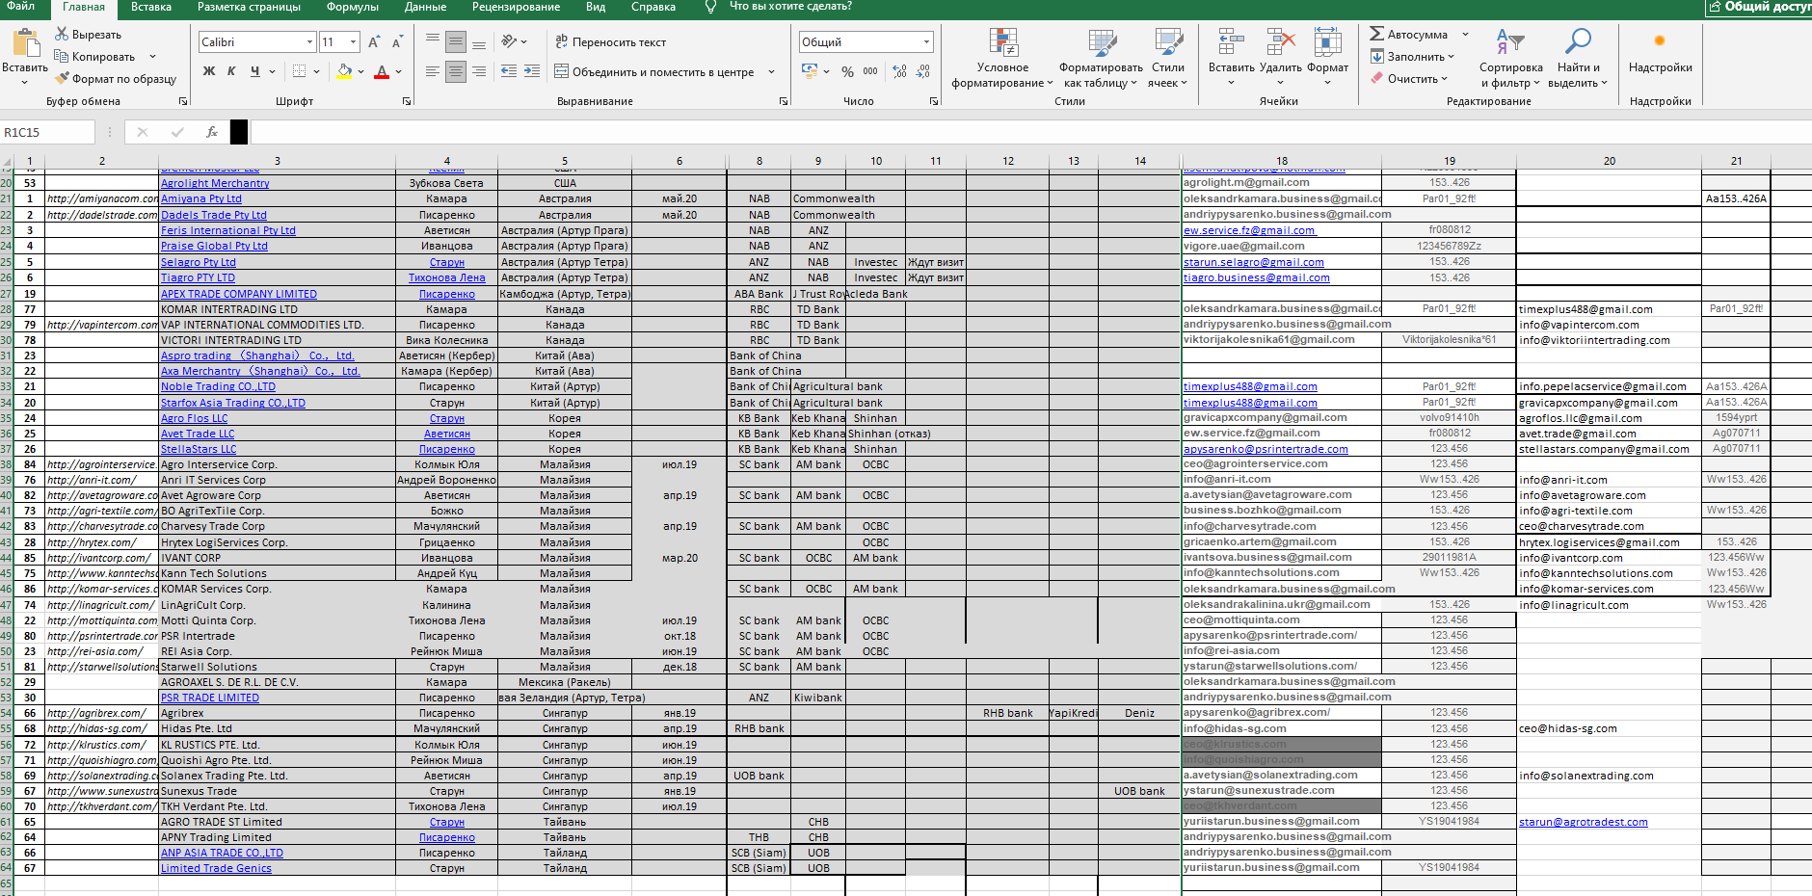Open Amiyana Pty Ltd hyperlink
The height and width of the screenshot is (896, 1812).
[x=200, y=198]
